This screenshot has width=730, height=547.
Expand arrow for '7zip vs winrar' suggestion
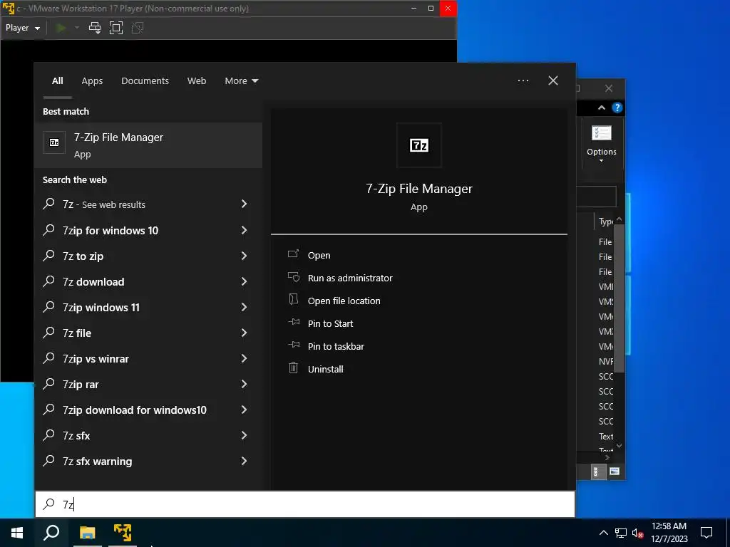[244, 358]
